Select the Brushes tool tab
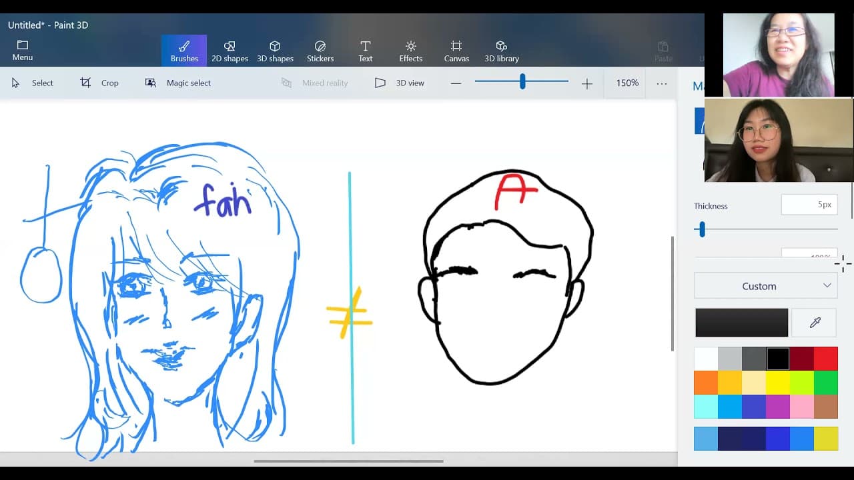Viewport: 854px width, 480px height. (x=184, y=51)
